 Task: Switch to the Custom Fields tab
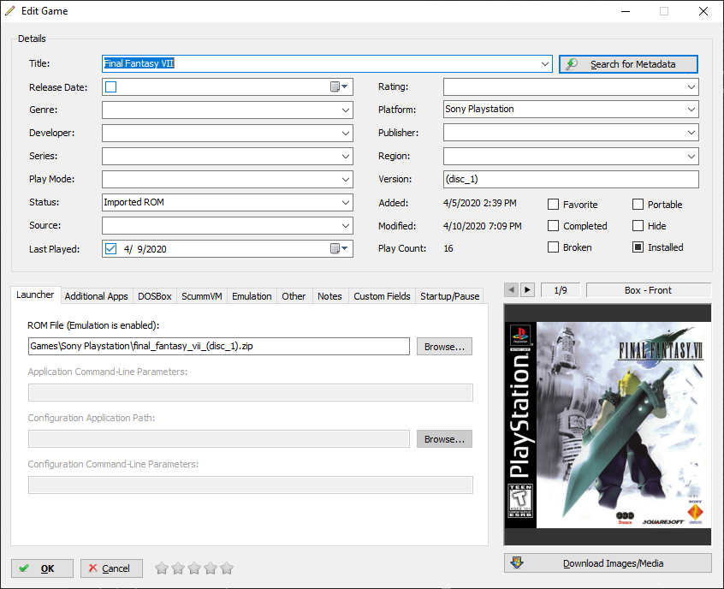click(382, 296)
